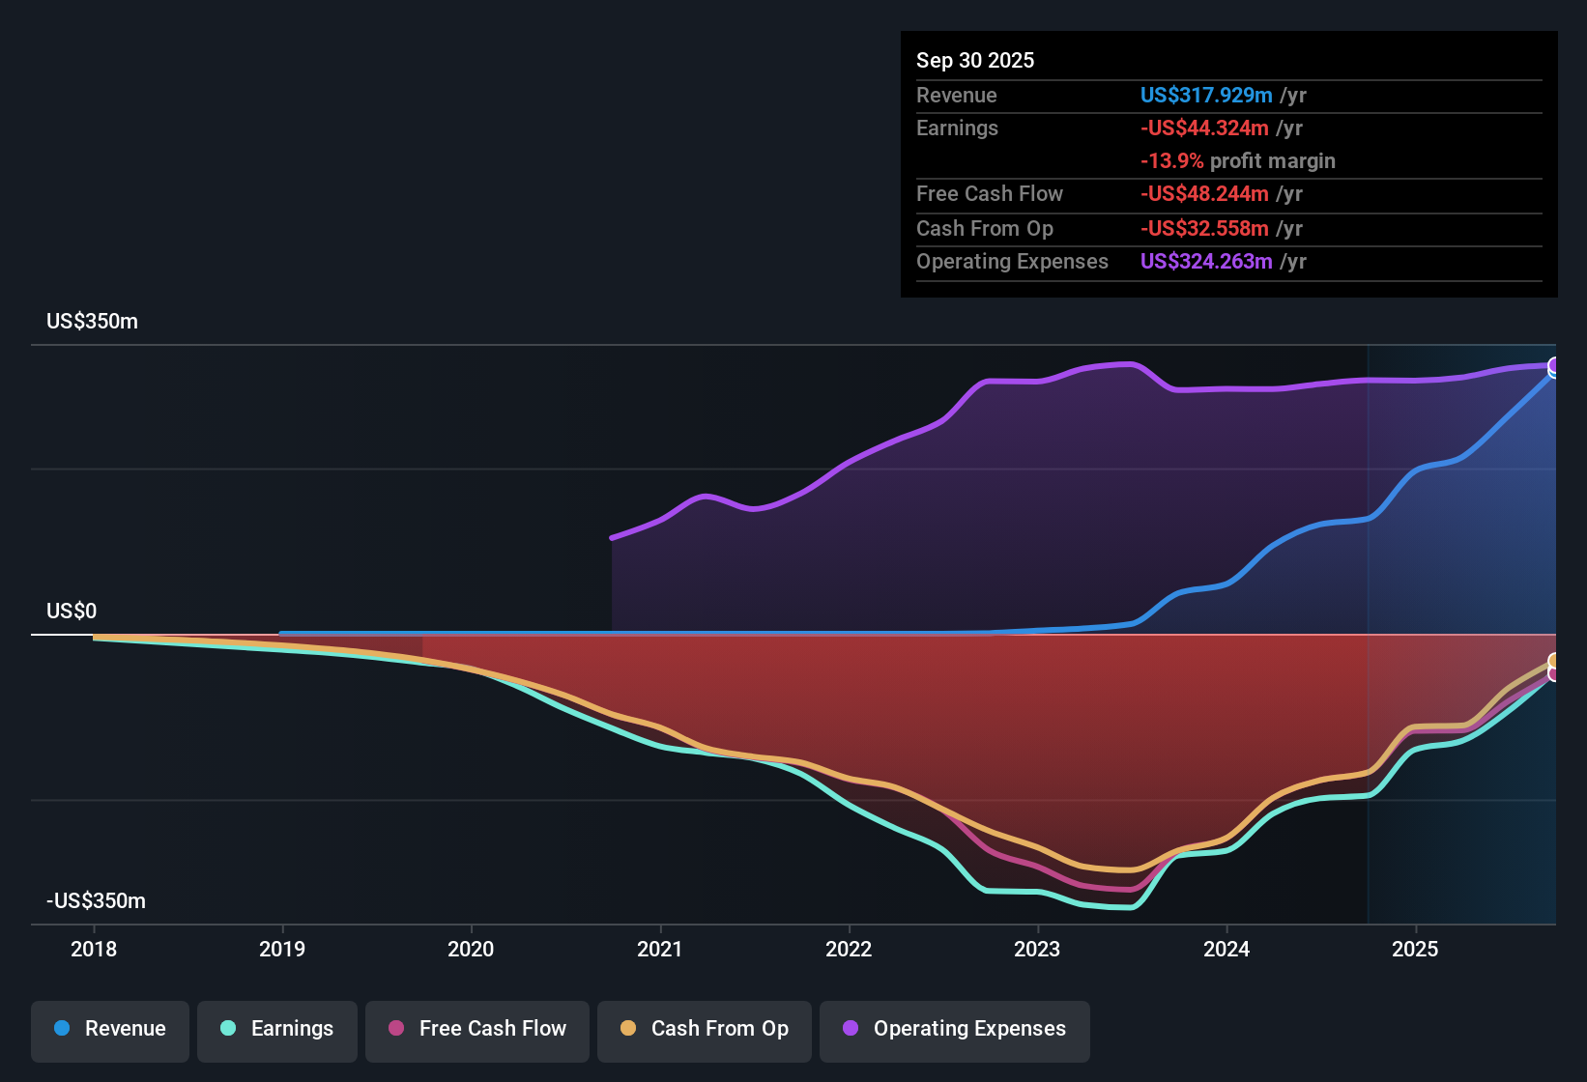Click the US$317.929m Revenue value
Viewport: 1587px width, 1082px height.
click(1206, 95)
